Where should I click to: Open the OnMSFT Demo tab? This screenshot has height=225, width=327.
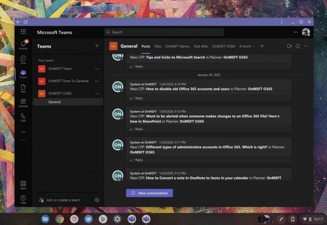[x=177, y=46]
